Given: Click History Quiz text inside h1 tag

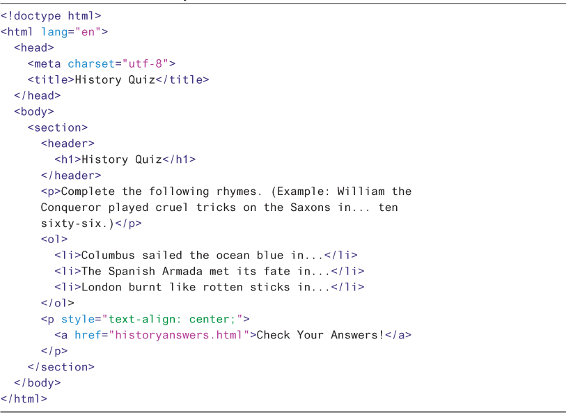Looking at the screenshot, I should pyautogui.click(x=122, y=159).
